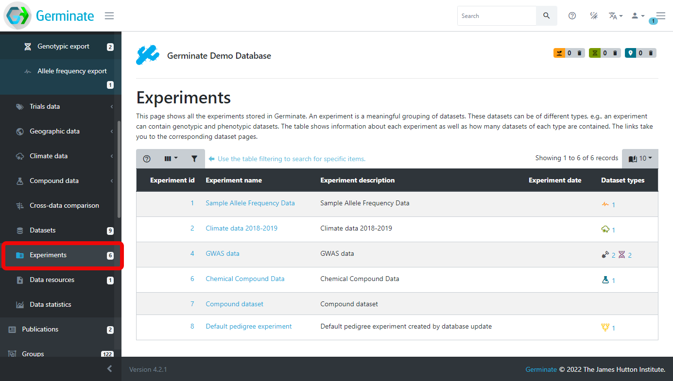The height and width of the screenshot is (381, 673).
Task: Go to Data statistics in sidebar
Action: tap(50, 305)
